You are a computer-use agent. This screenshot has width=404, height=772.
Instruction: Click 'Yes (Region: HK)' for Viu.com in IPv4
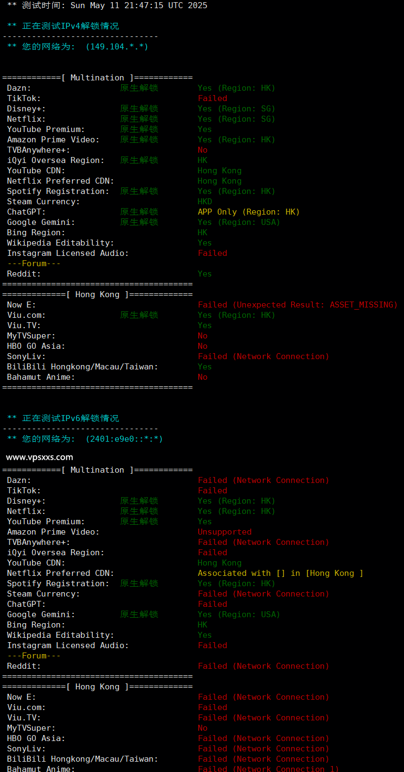pos(237,315)
